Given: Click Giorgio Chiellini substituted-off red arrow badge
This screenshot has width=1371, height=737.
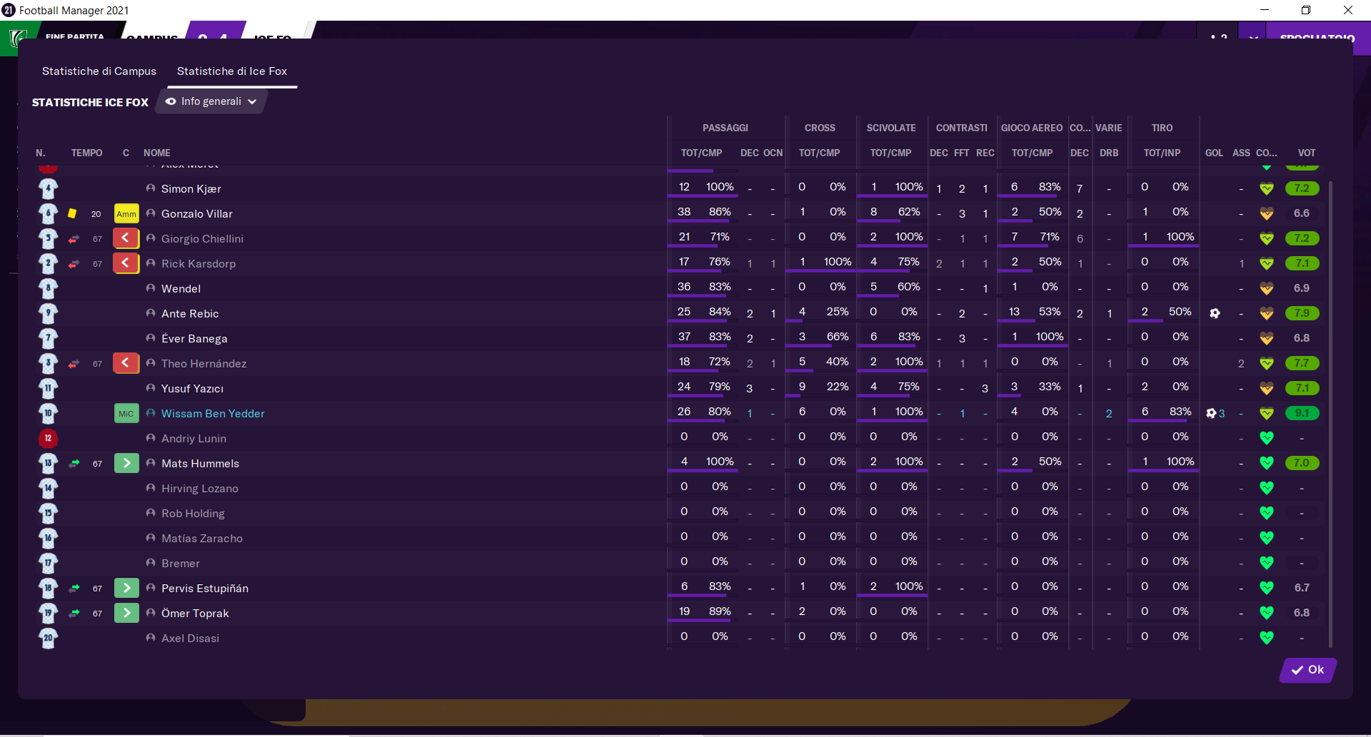Looking at the screenshot, I should [x=126, y=238].
